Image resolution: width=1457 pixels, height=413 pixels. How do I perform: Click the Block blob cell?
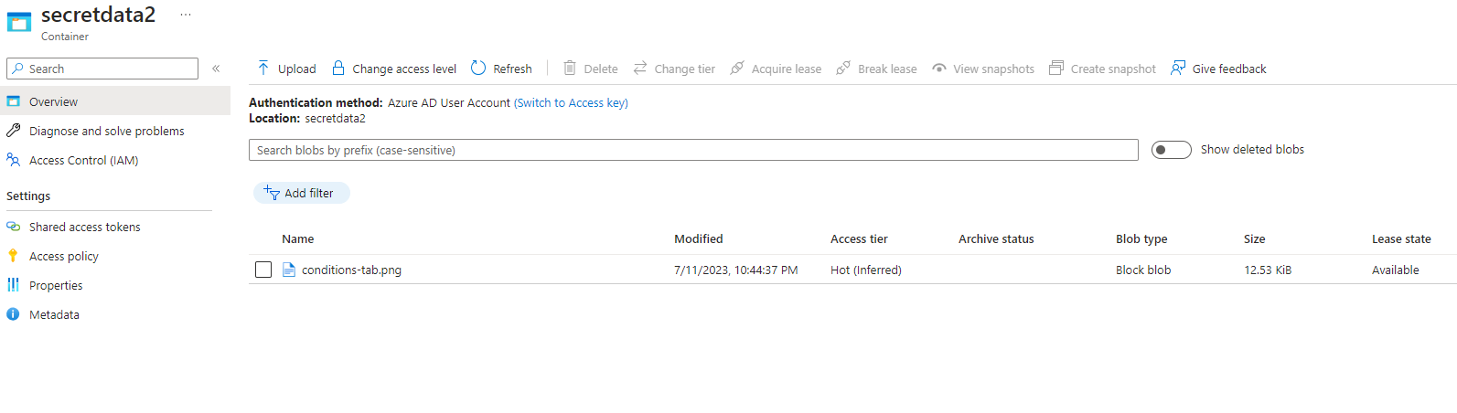1143,270
